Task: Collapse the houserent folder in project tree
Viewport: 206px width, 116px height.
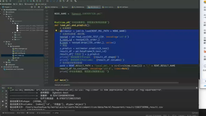Action: 9,46
